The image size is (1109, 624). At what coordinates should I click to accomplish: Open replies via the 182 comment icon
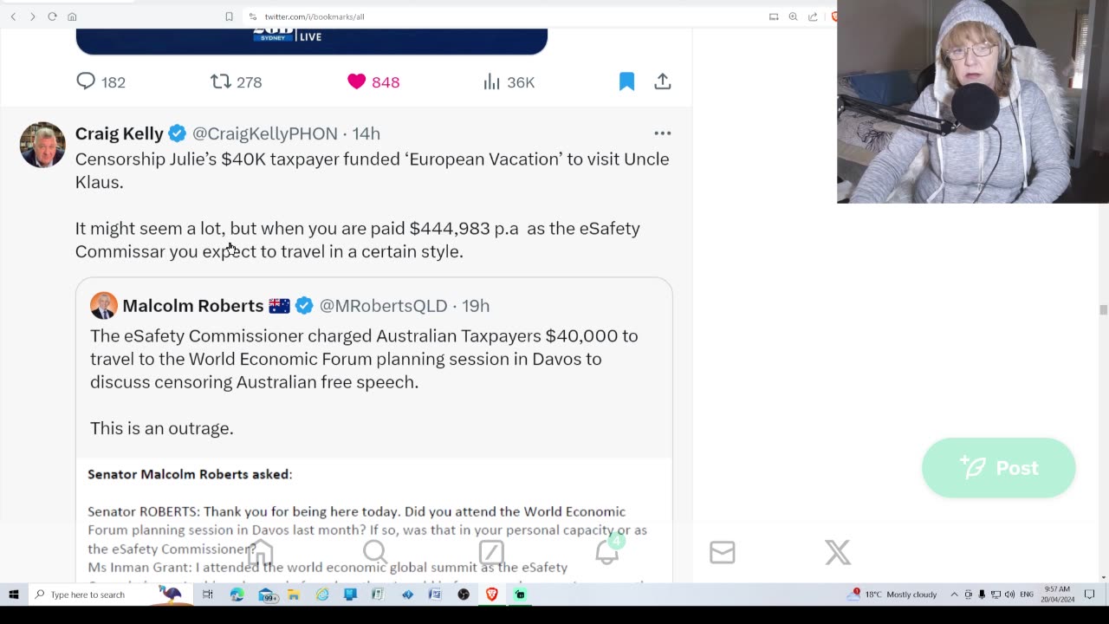[86, 81]
